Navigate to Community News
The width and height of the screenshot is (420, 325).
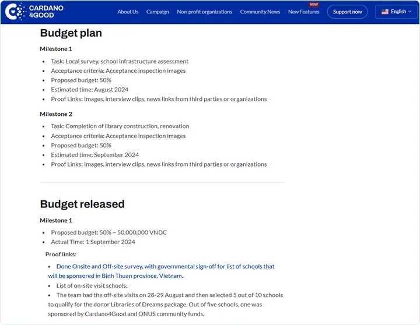point(260,12)
